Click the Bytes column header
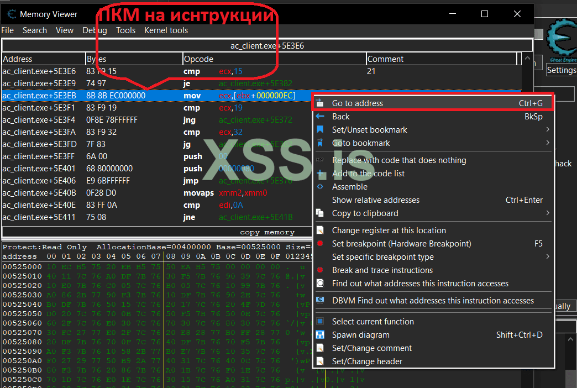Viewport: 577px width, 388px height. click(x=134, y=59)
